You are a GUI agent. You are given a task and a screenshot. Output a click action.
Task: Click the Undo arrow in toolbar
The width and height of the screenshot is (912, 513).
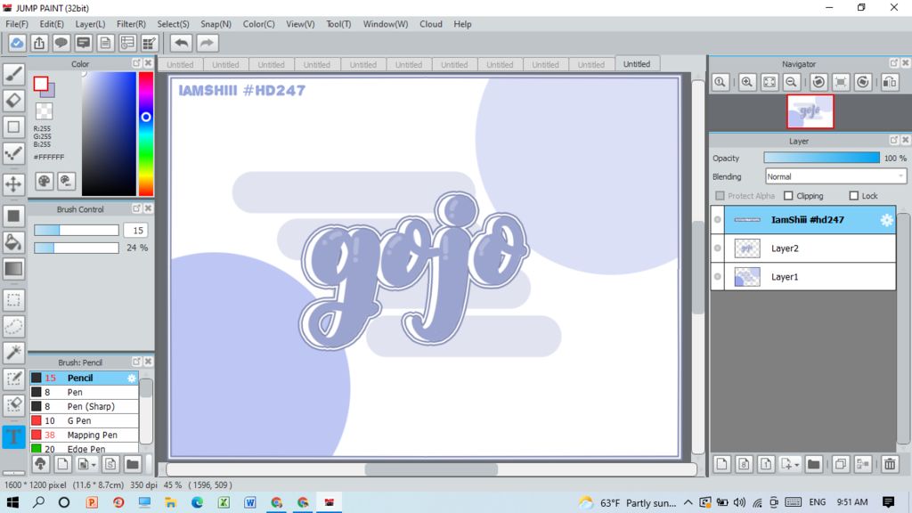point(182,43)
